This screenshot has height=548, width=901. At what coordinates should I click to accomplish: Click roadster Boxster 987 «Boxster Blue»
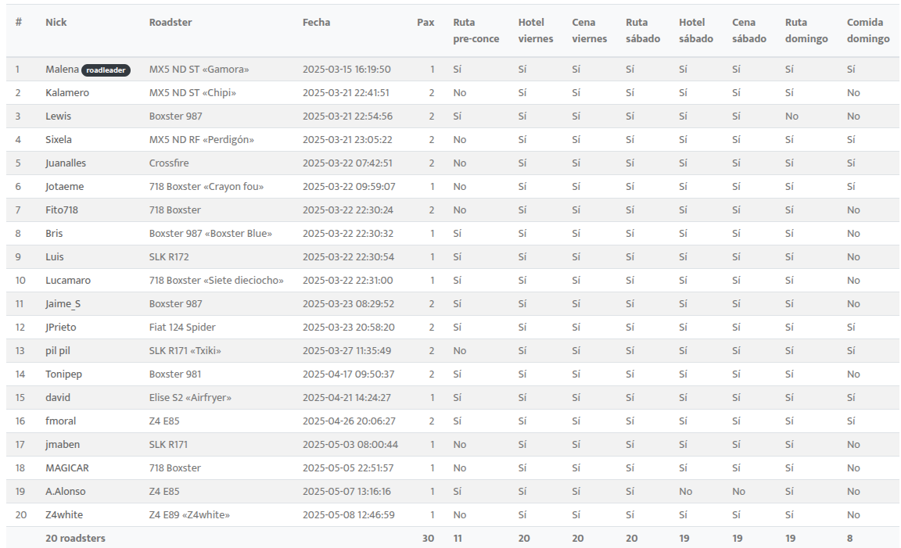pos(211,234)
